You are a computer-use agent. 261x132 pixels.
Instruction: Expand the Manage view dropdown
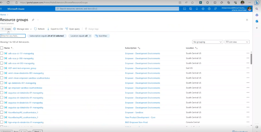[x=22, y=29]
